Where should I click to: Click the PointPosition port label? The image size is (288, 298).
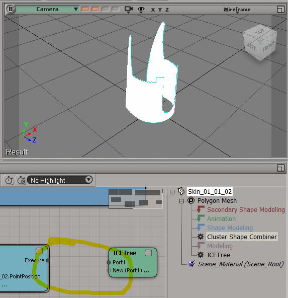pyautogui.click(x=20, y=276)
